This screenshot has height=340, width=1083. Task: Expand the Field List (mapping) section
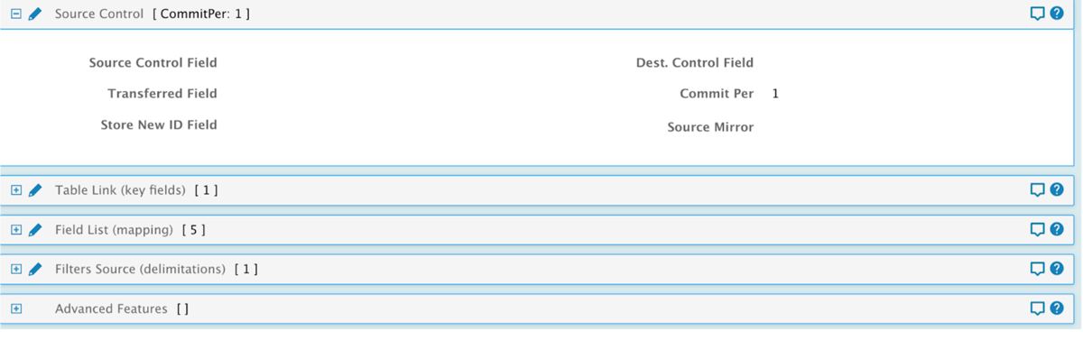tap(16, 230)
